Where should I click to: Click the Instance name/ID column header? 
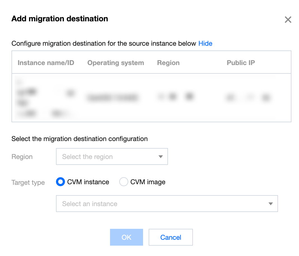pyautogui.click(x=46, y=63)
